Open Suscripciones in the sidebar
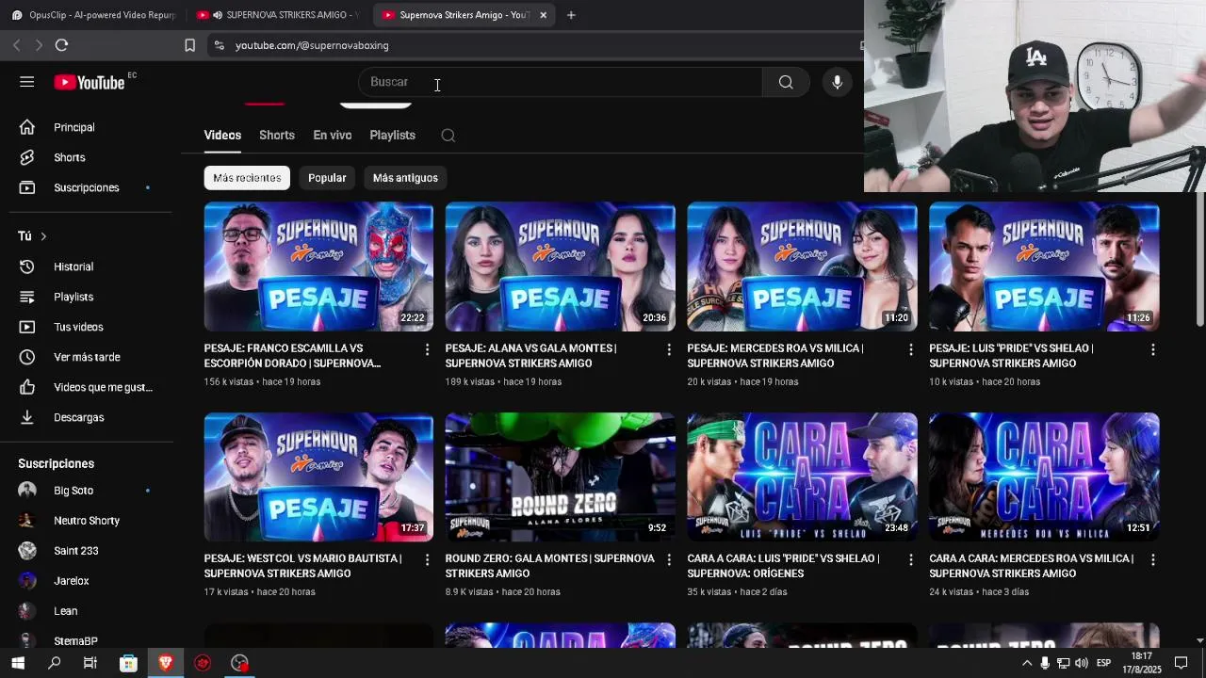 tap(86, 187)
